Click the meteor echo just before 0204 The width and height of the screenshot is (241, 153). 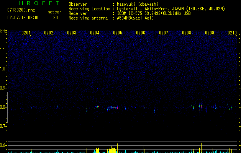pyautogui.click(x=97, y=107)
